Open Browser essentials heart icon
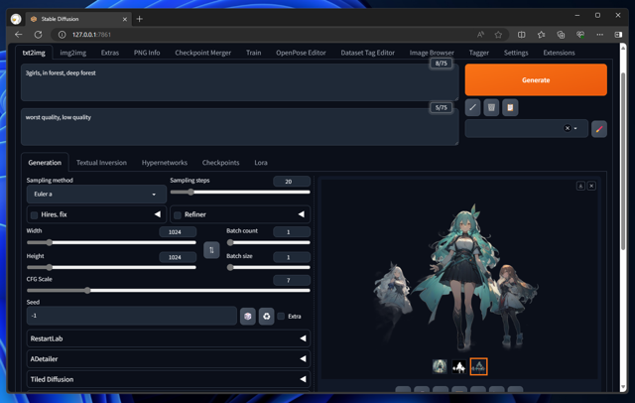This screenshot has height=403, width=635. pos(580,35)
